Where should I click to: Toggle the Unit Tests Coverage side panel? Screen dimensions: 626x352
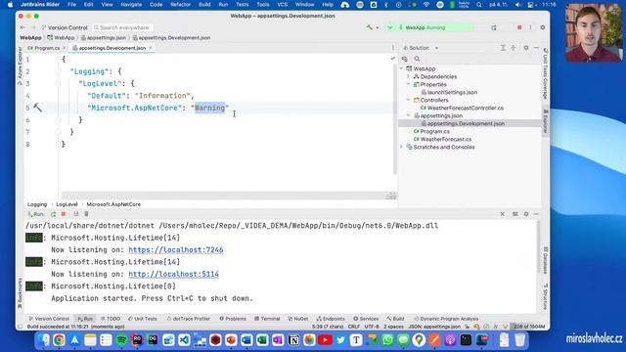pos(545,74)
